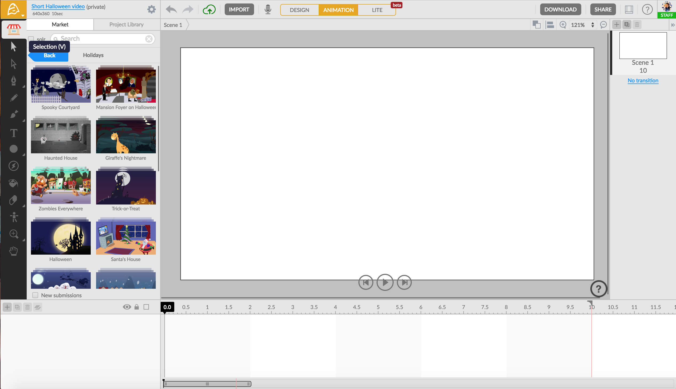The height and width of the screenshot is (389, 676).
Task: Click the 10 second end marker
Action: [590, 303]
